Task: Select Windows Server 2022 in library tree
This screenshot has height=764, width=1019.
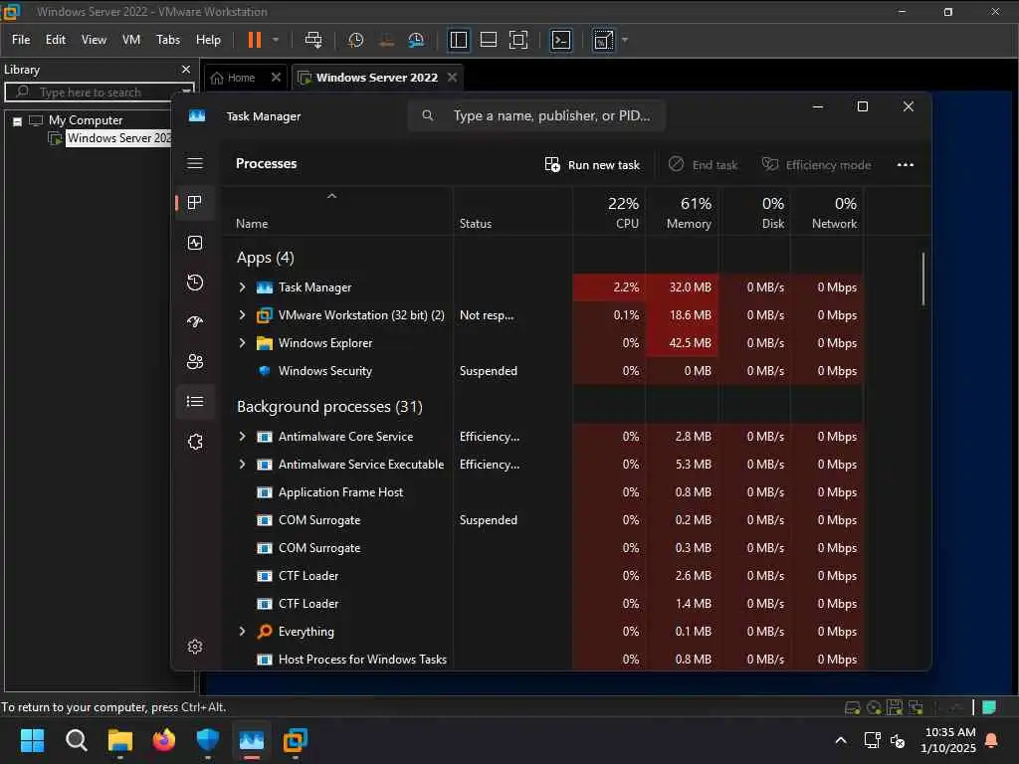Action: click(x=119, y=137)
